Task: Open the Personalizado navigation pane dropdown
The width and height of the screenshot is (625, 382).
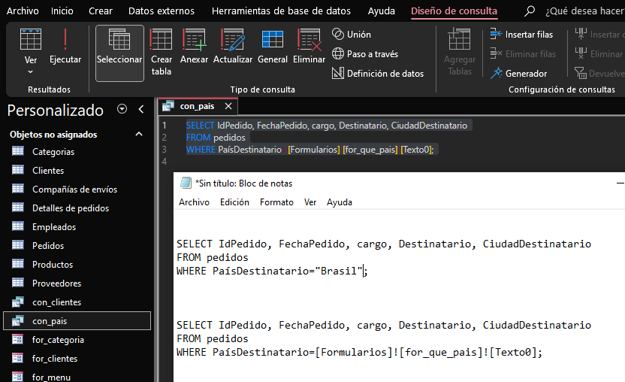Action: point(122,110)
